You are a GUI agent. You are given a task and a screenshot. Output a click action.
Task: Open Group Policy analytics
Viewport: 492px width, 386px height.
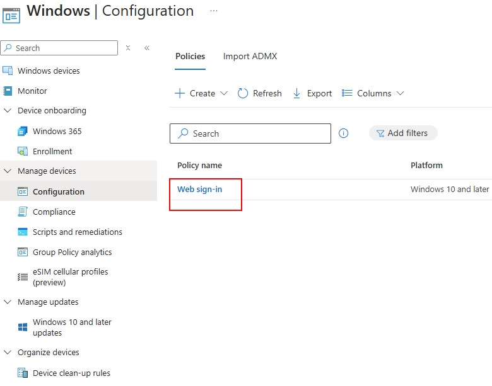click(x=72, y=253)
